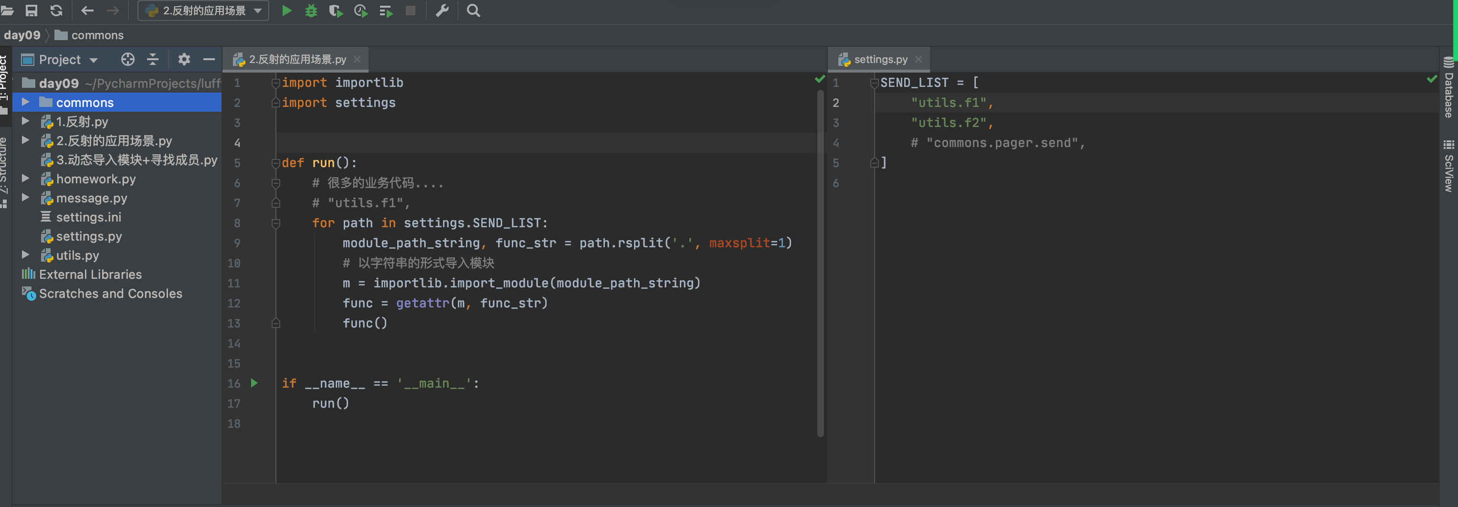Screen dimensions: 1458x507
Task: Open Scratches and Consoles
Action: pos(110,294)
